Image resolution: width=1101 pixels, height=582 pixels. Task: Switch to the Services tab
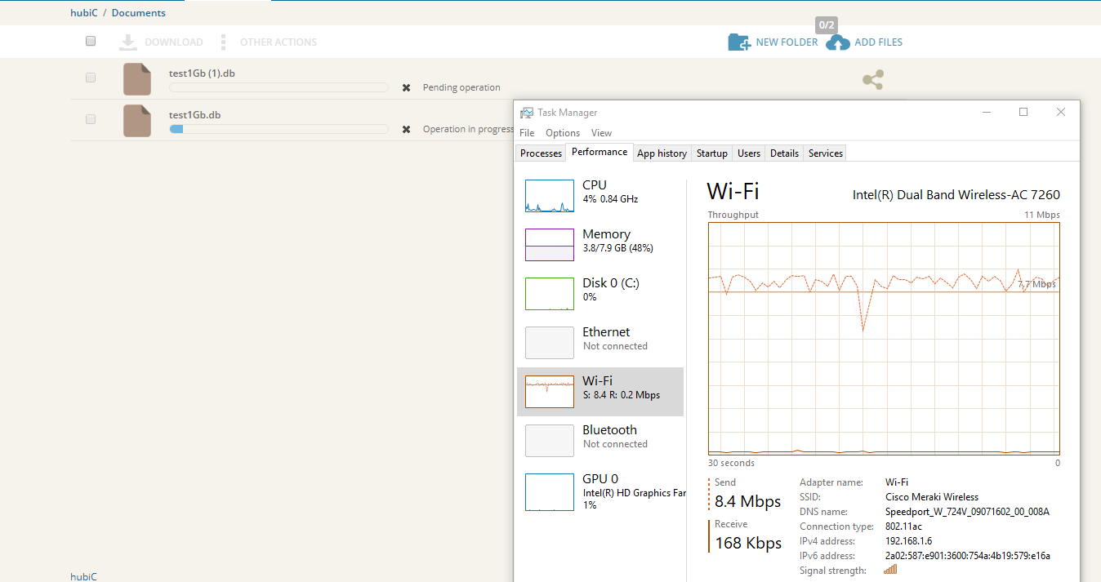(825, 153)
